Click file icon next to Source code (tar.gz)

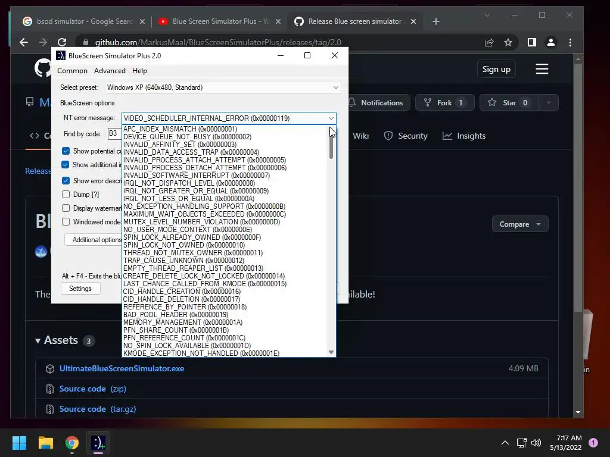coord(50,409)
